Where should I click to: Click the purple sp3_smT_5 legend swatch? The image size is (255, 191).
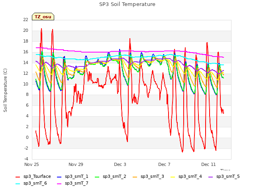click(x=211, y=177)
